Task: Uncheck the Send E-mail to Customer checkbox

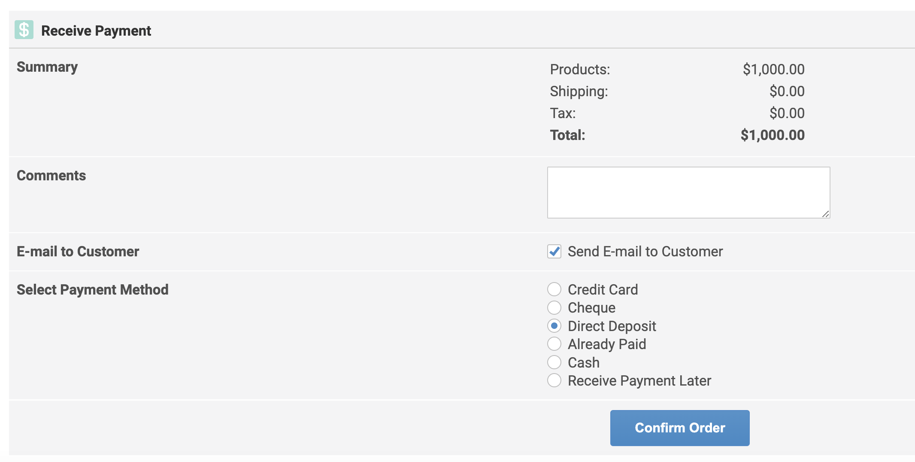Action: coord(554,252)
